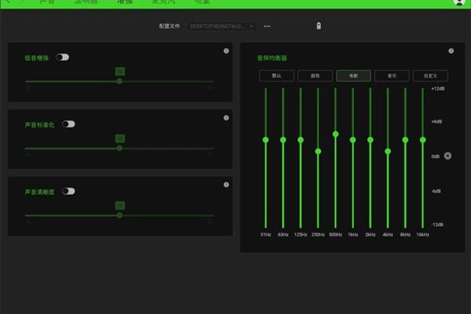The image size is (471, 314).
Task: Click the 16kHz equalizer band handle
Action: coord(422,140)
